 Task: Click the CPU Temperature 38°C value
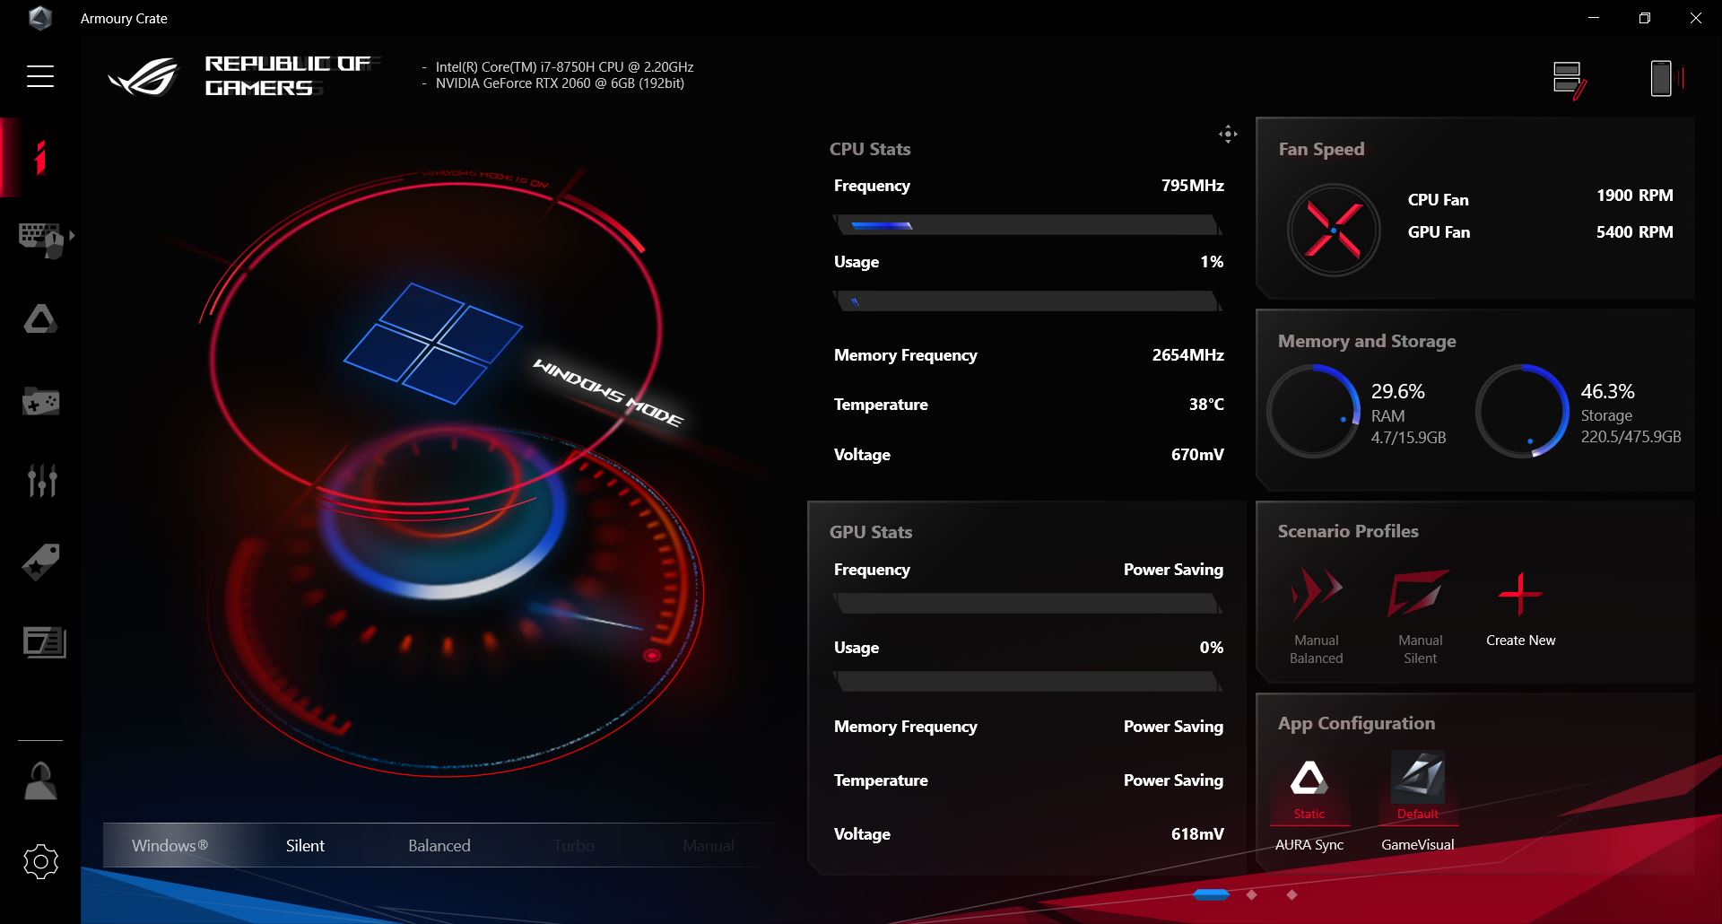[x=1206, y=405]
